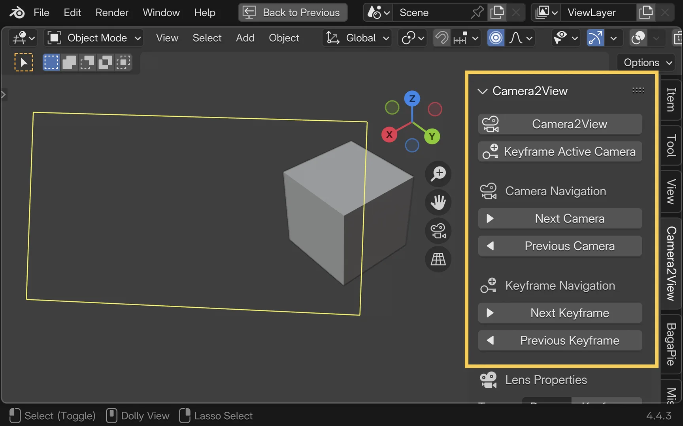
Task: Add a new view layer
Action: [646, 13]
